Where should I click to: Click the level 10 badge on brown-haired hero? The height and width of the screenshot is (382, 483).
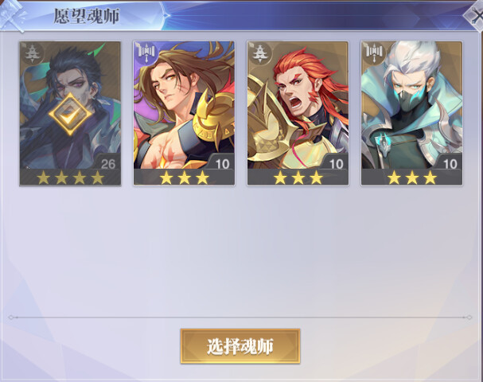click(x=222, y=163)
